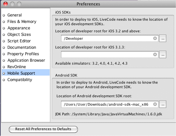The height and width of the screenshot is (136, 176).
Task: Clear the Android SDK root path field
Action: click(x=155, y=104)
